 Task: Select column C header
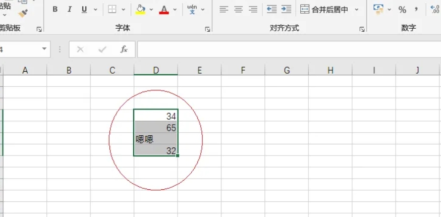[x=112, y=70]
